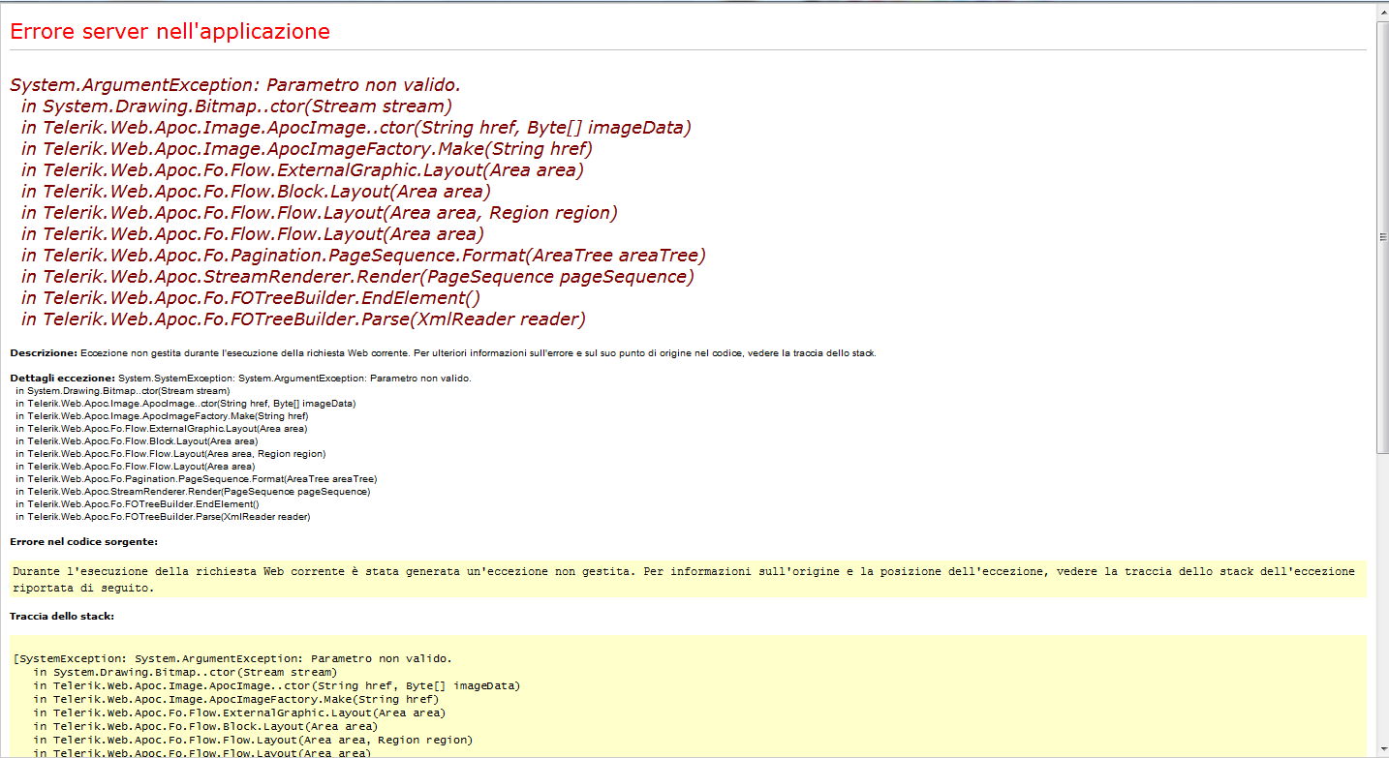
Task: Click the bold 'Descrizione:' label
Action: 44,353
